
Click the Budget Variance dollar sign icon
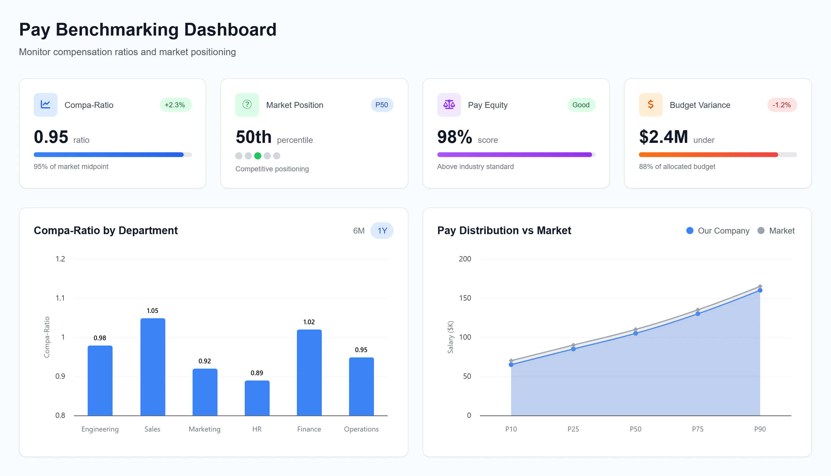[x=650, y=105]
